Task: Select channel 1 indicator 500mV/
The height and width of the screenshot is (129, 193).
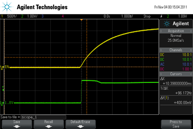Action: coord(9,16)
